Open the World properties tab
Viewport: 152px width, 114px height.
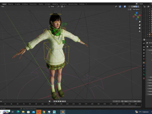tap(144, 59)
